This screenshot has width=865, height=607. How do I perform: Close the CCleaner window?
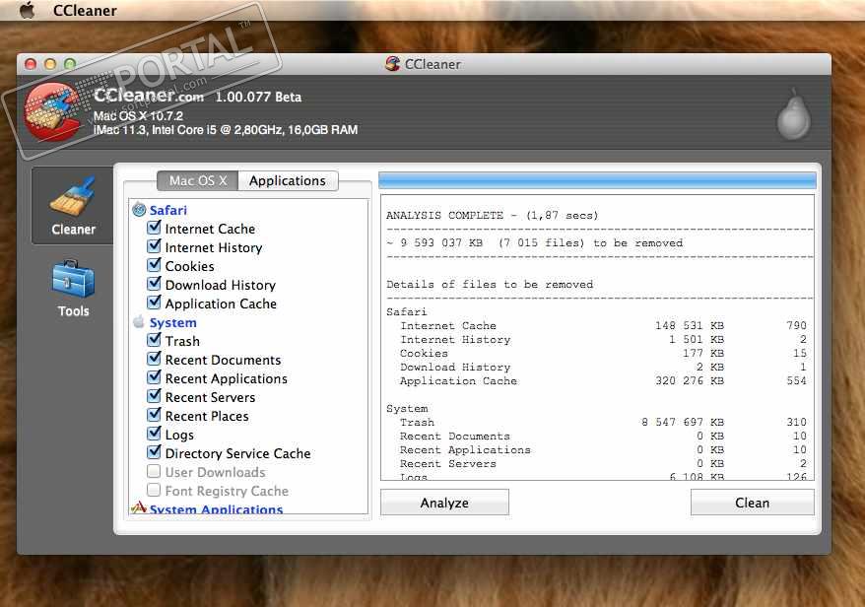[x=31, y=64]
